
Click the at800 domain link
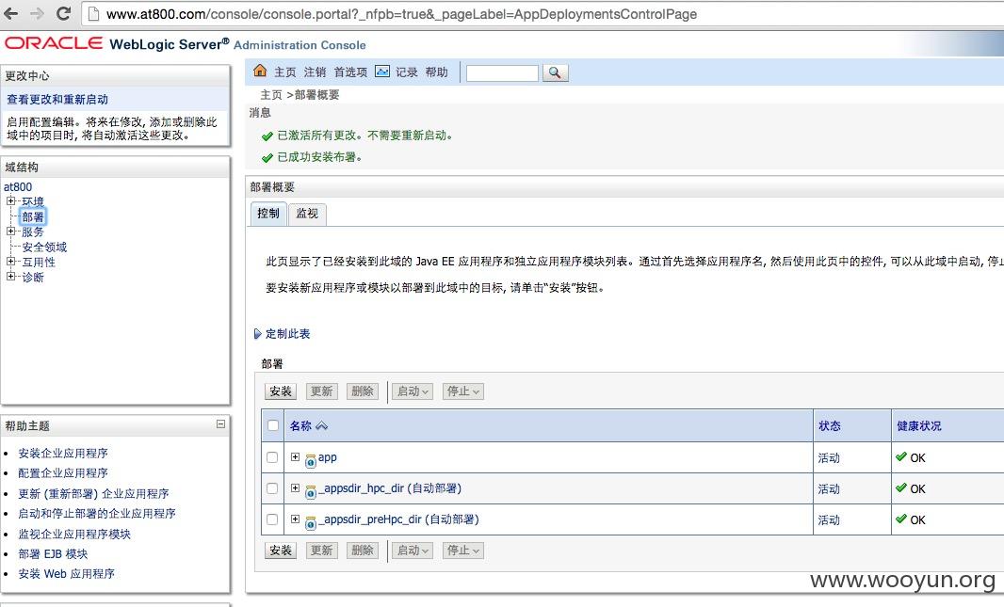18,186
